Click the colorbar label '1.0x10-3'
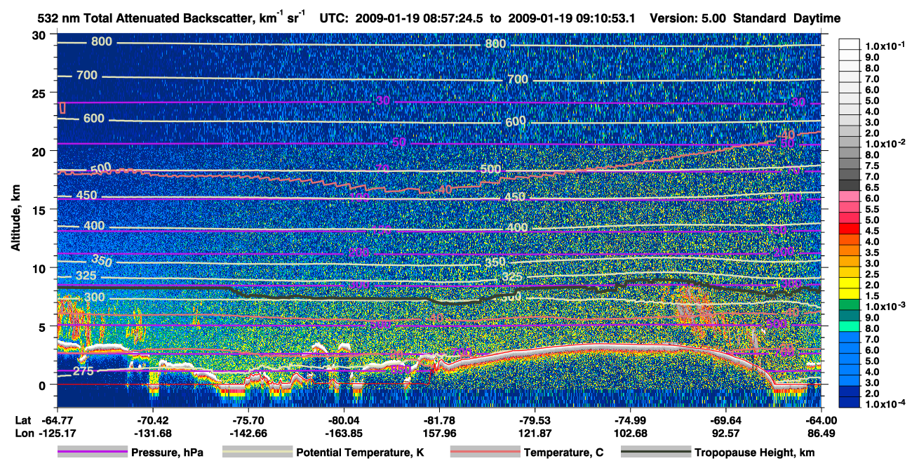Viewport: 912px width, 468px height. coord(885,307)
